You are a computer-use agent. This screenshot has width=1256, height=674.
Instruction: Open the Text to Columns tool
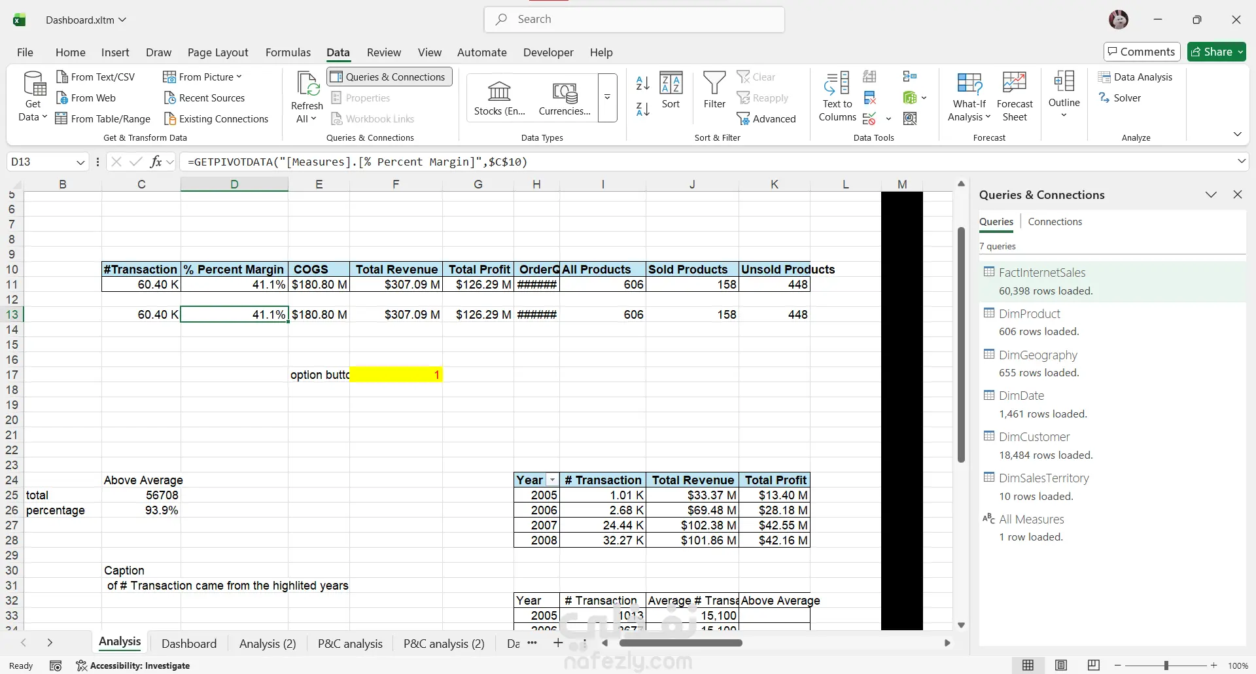(837, 97)
